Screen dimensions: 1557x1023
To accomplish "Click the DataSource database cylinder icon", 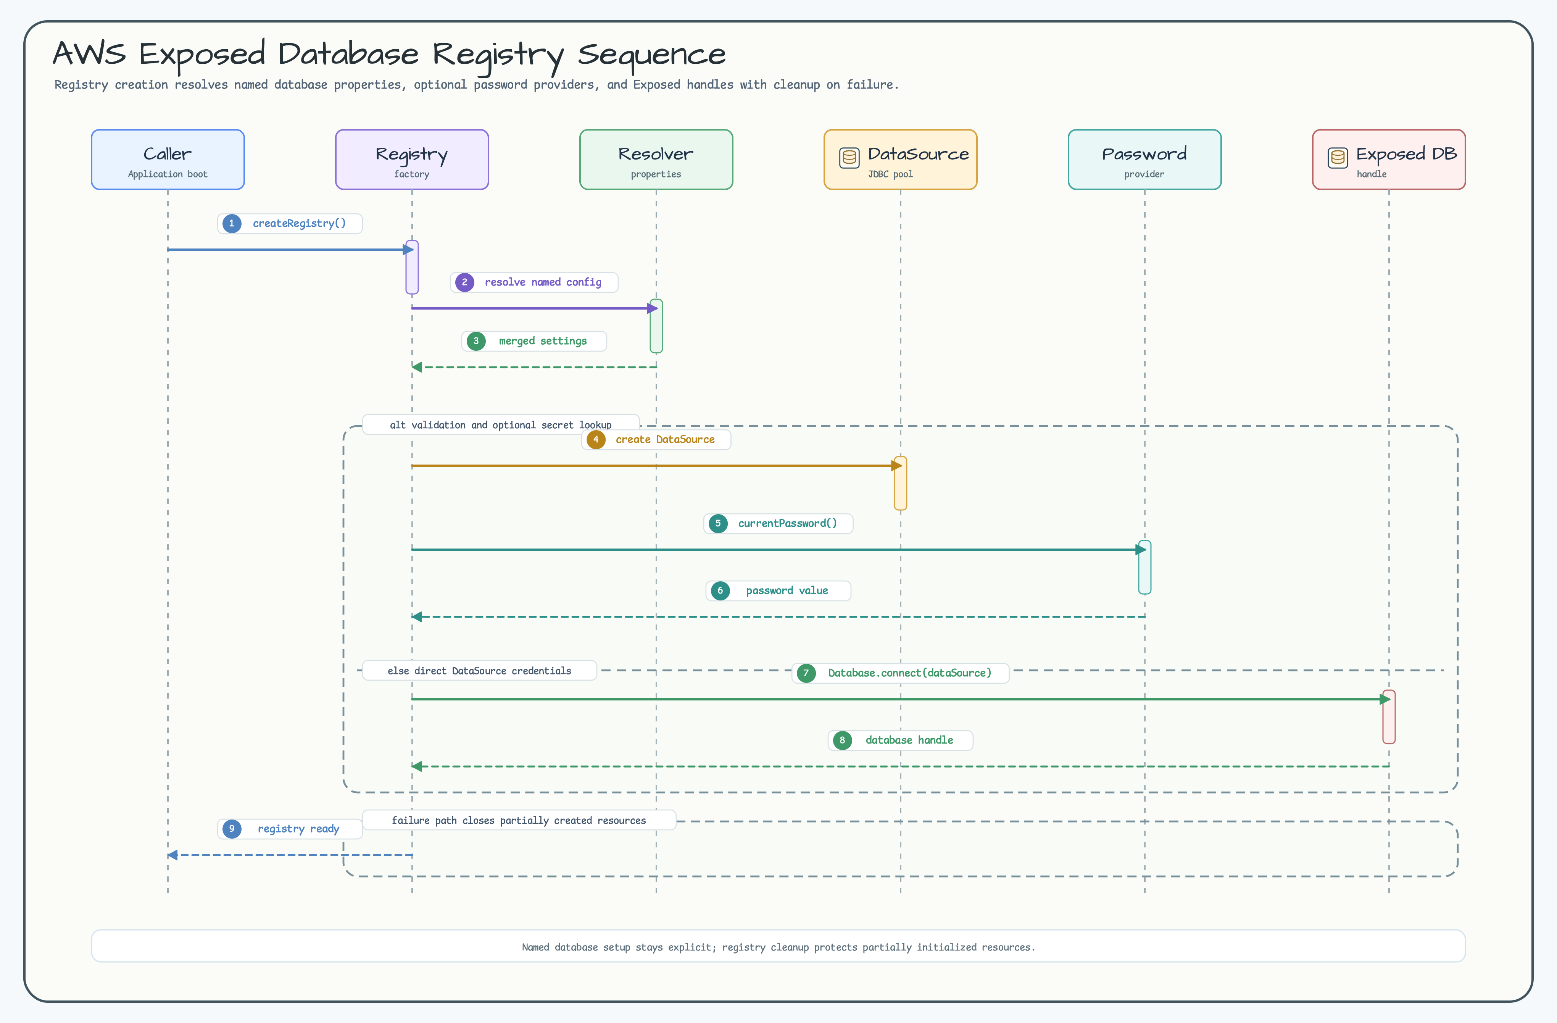I will click(x=849, y=158).
